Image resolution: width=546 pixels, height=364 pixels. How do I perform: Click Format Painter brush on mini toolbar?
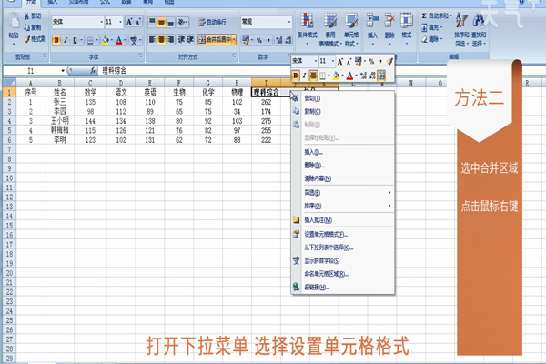(x=389, y=62)
